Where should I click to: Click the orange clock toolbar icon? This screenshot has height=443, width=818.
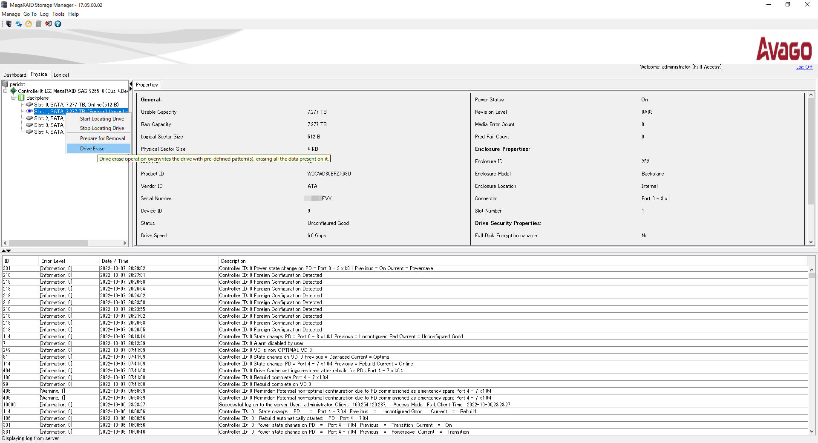[x=29, y=24]
